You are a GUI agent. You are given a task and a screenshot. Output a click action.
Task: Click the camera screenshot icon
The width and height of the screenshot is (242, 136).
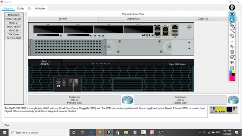(232, 63)
